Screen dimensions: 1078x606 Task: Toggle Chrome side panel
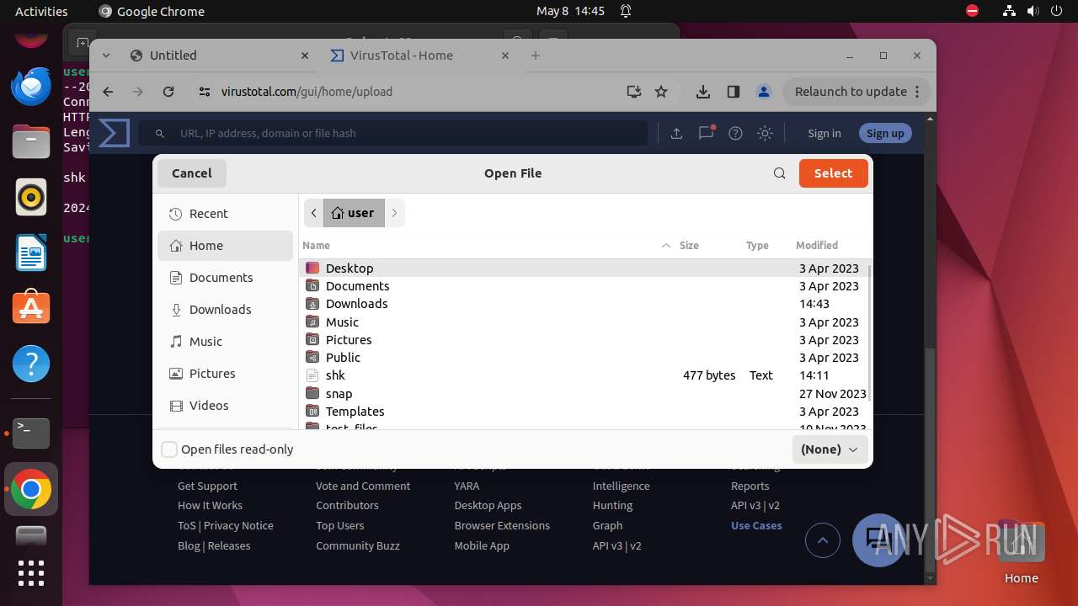(x=734, y=92)
